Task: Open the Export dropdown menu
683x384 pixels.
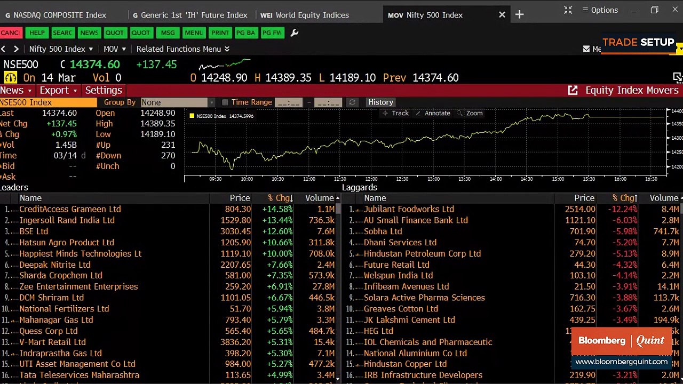Action: 58,91
